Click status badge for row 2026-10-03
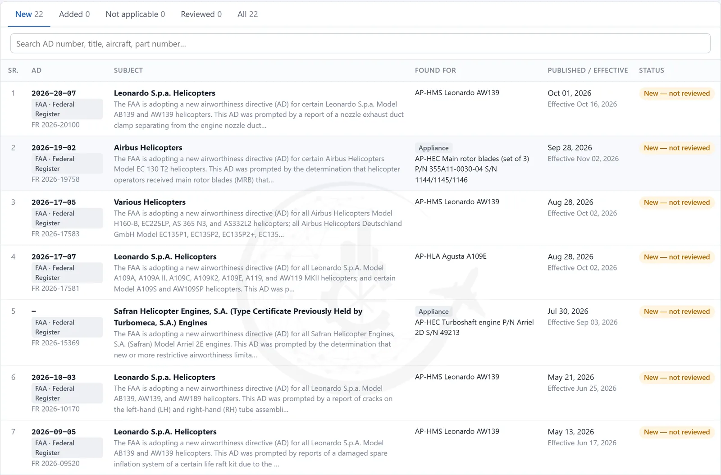 pos(676,378)
